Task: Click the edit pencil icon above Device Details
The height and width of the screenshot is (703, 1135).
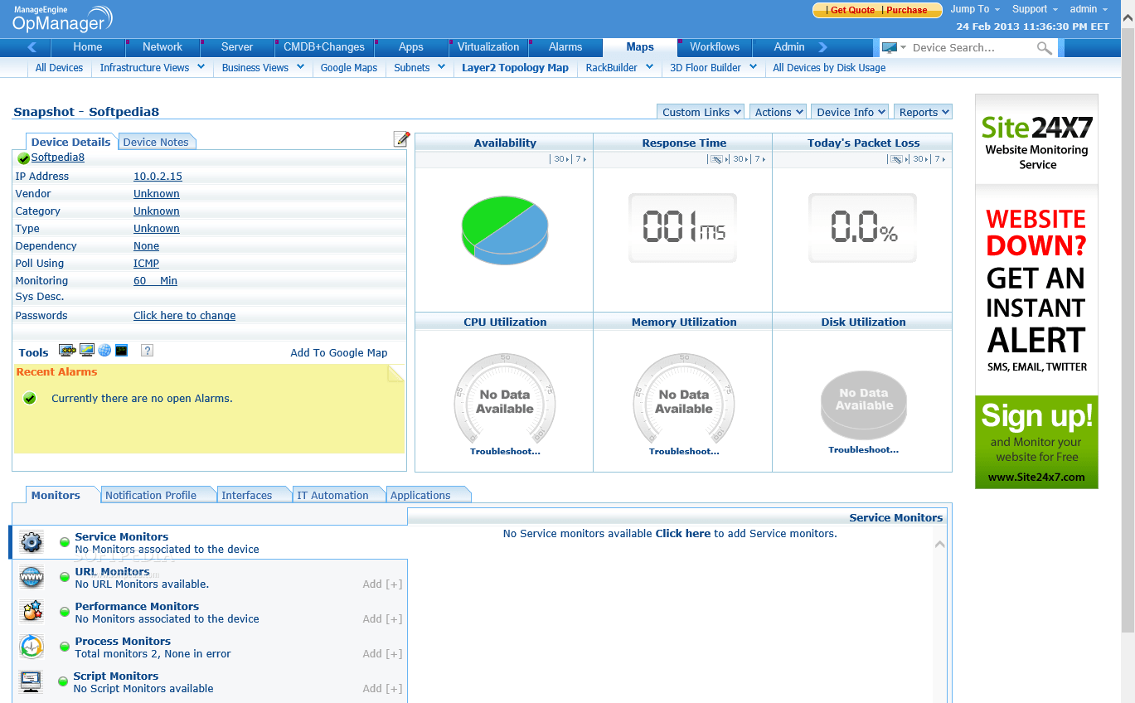Action: coord(401,138)
